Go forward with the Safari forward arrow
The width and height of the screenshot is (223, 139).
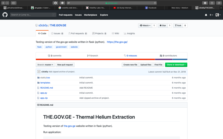coord(7,3)
